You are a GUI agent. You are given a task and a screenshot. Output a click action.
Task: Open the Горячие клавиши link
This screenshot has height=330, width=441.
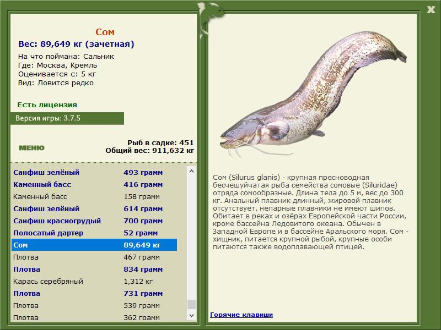click(241, 315)
